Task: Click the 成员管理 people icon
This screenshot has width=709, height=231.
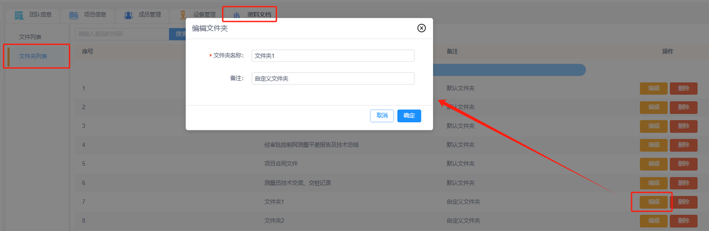Action: (128, 15)
